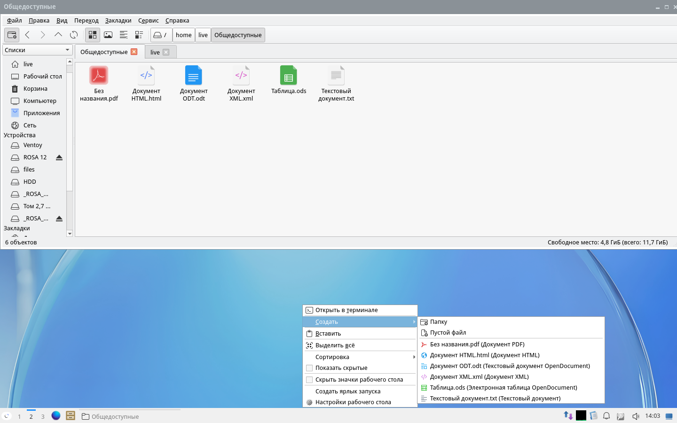Open the Списки side panel dropdown
The width and height of the screenshot is (677, 423).
38,50
